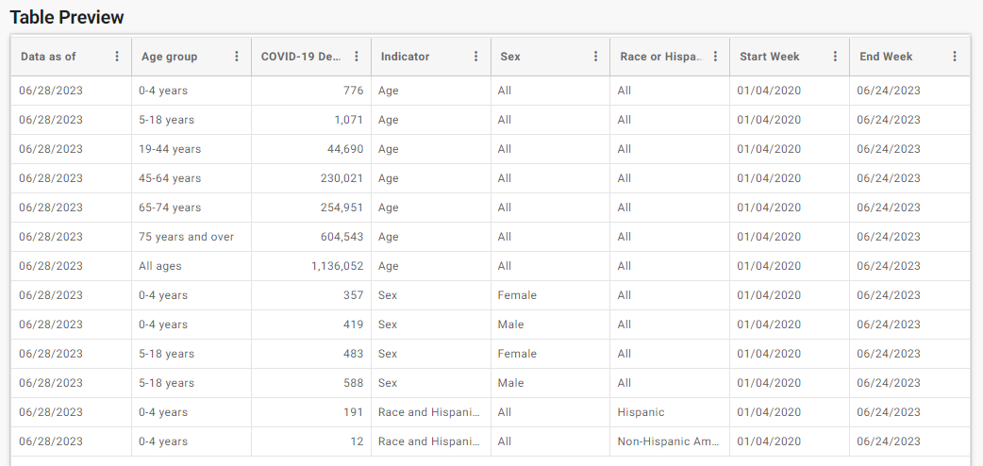Select the 604,543 deaths value
This screenshot has width=983, height=466.
pyautogui.click(x=342, y=237)
